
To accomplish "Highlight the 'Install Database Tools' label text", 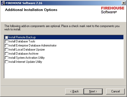I will click(22, 41).
